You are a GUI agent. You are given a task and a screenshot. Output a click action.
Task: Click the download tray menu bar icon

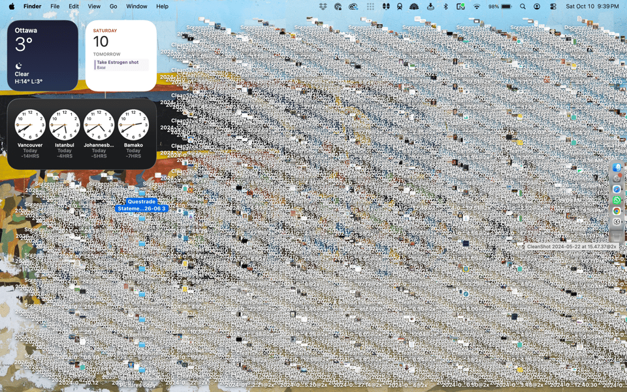pos(430,7)
